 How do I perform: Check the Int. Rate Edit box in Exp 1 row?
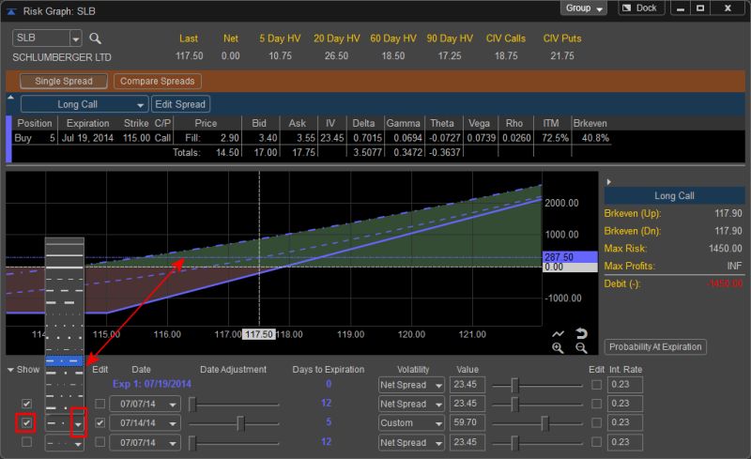point(596,384)
